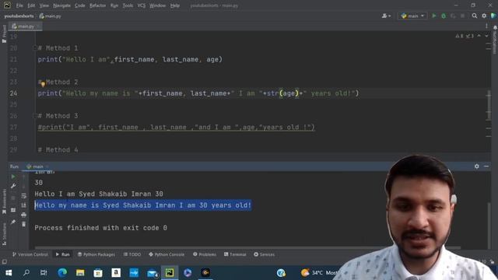This screenshot has width=498, height=280.
Task: Open the Run tool window button at bottom
Action: pos(62,254)
